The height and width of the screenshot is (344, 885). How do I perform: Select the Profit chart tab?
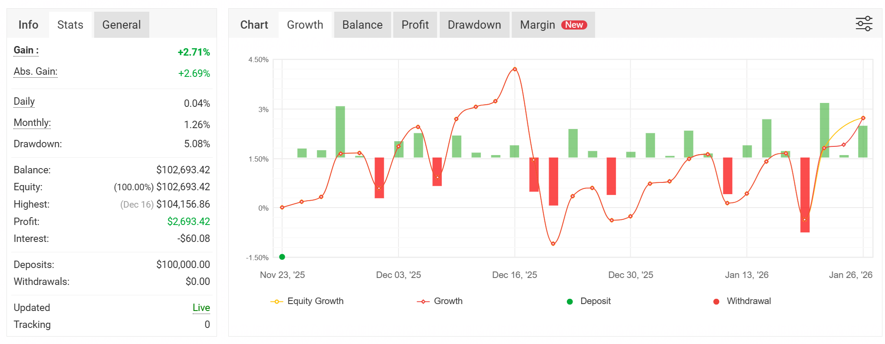click(x=415, y=25)
